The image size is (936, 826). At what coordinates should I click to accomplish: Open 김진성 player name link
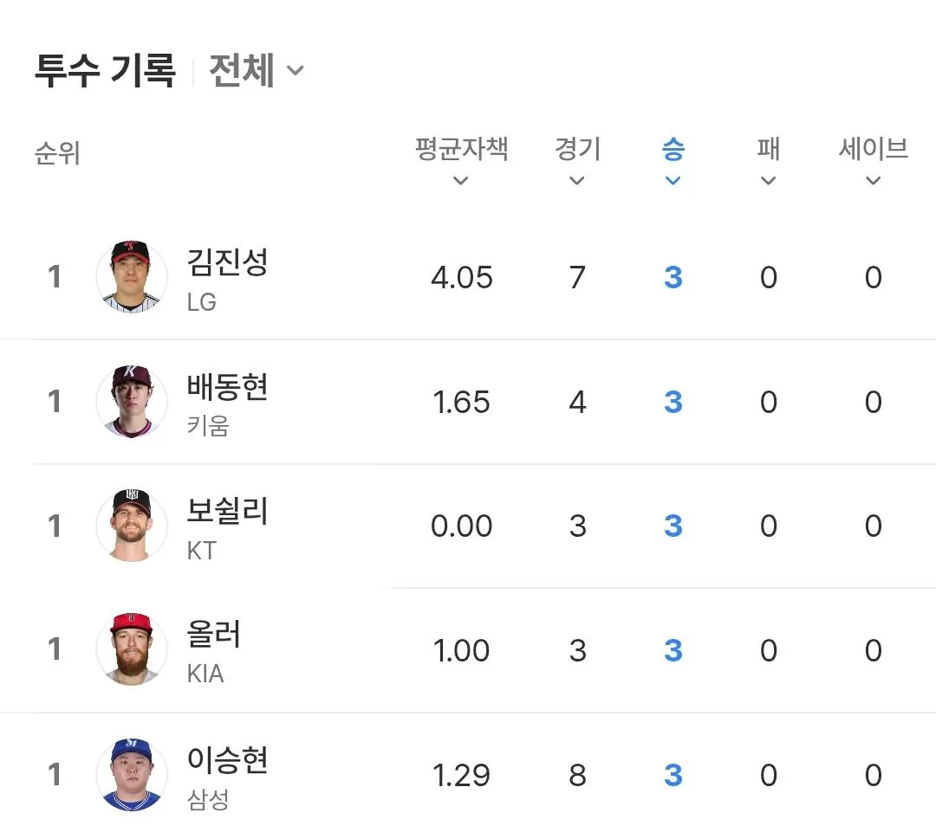(x=227, y=261)
